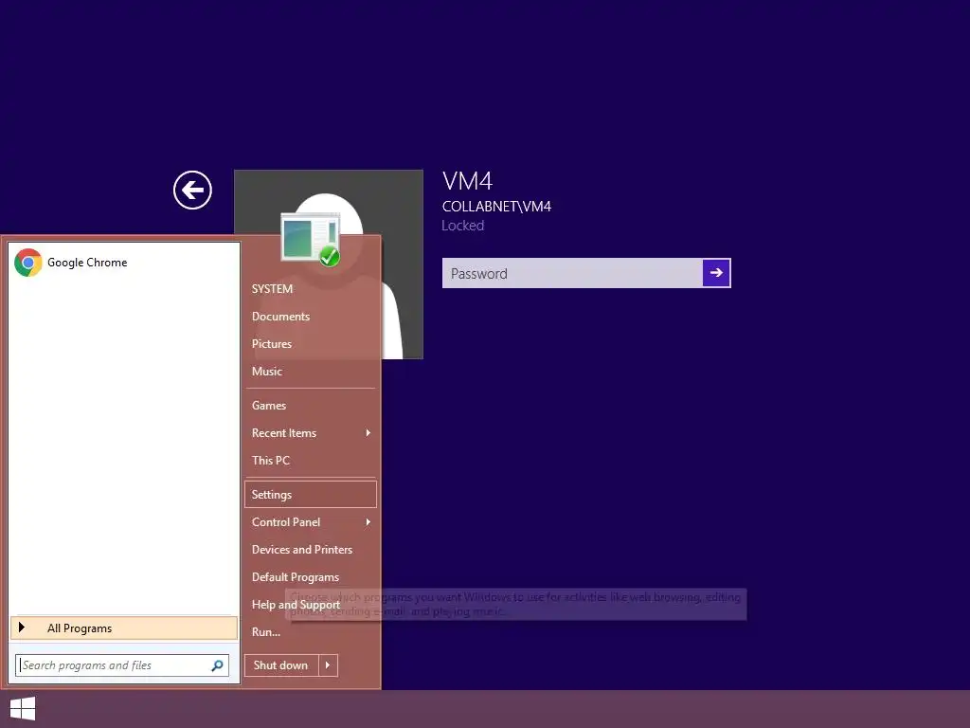Open the Run... dialog
This screenshot has width=970, height=728.
[x=266, y=632]
